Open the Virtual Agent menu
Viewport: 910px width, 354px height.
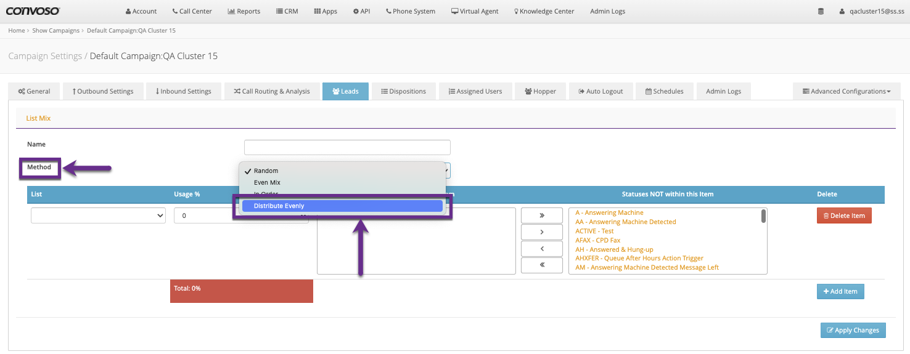tap(475, 11)
